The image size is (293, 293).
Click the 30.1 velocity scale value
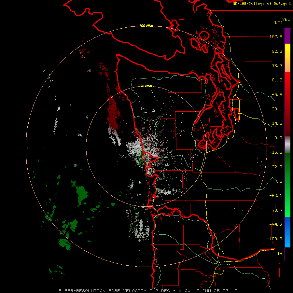(277, 109)
